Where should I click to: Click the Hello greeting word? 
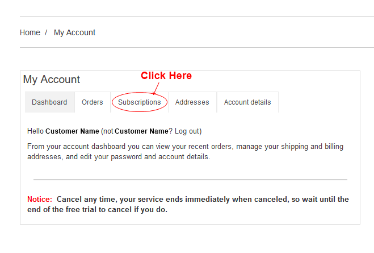[x=35, y=131]
